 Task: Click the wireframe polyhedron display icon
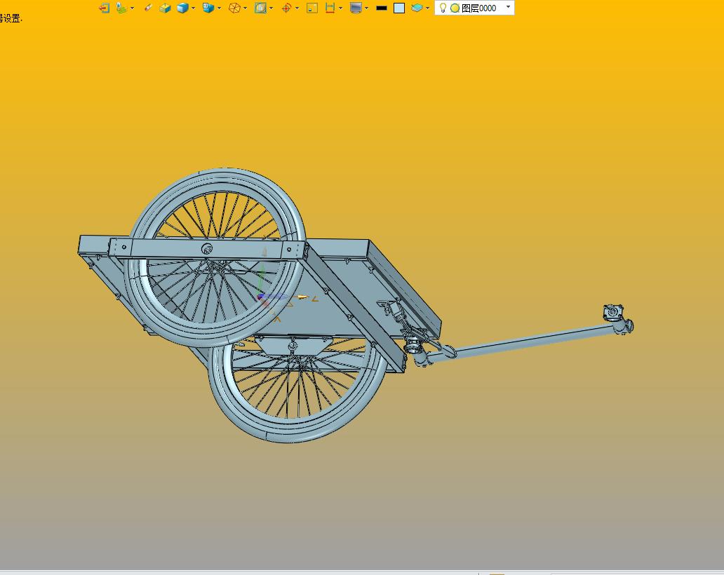click(x=234, y=8)
